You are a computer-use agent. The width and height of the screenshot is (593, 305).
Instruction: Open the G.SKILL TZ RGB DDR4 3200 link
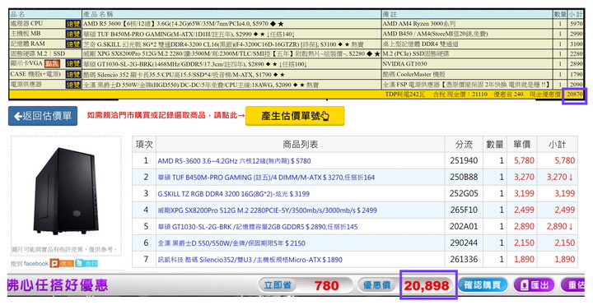click(x=233, y=194)
